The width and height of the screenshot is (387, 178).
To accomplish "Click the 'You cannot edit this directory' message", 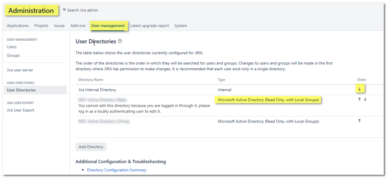I will (144, 109).
